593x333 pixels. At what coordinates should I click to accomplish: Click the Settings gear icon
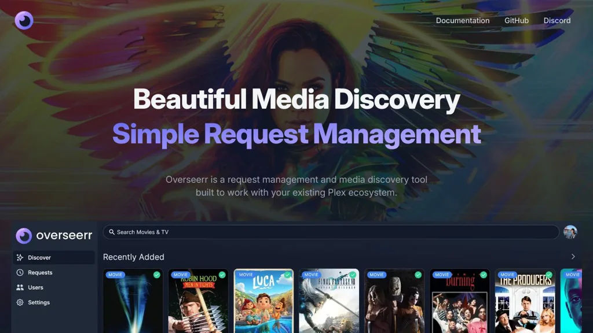point(20,302)
